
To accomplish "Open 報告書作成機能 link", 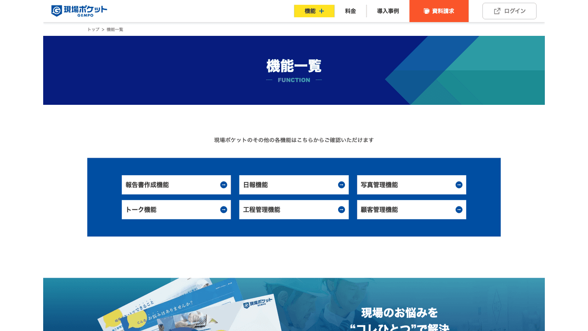I will point(176,185).
